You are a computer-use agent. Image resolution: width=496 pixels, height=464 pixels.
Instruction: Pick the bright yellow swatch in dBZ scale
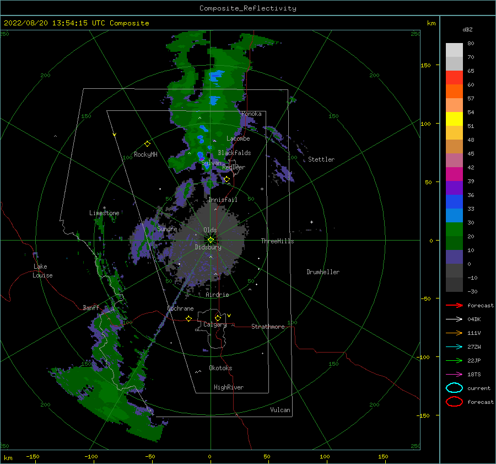pos(454,119)
